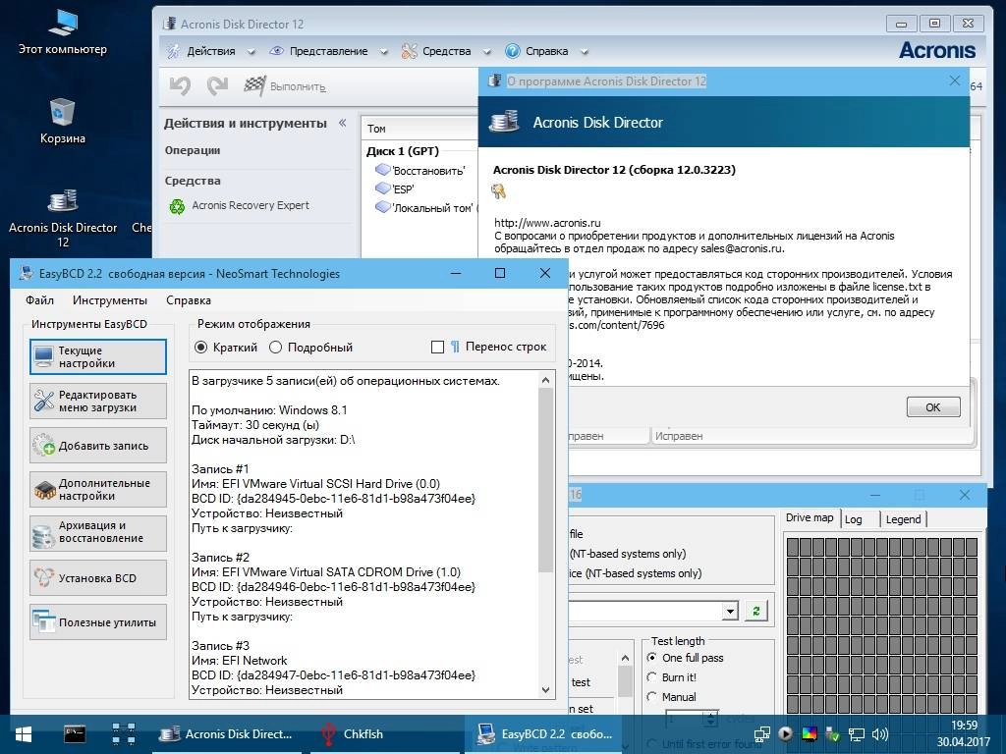
Task: Click the network tray icon
Action: pos(857,734)
